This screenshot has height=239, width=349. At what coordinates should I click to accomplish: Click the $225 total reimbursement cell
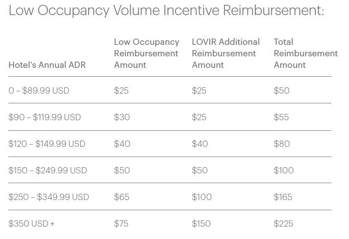point(284,223)
